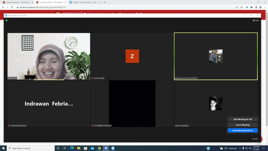The width and height of the screenshot is (268, 151).
Task: Click the last Zoom app taskbar icon
Action: click(x=113, y=148)
